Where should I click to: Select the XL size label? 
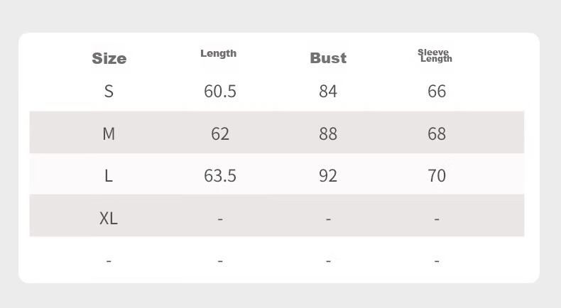click(109, 218)
